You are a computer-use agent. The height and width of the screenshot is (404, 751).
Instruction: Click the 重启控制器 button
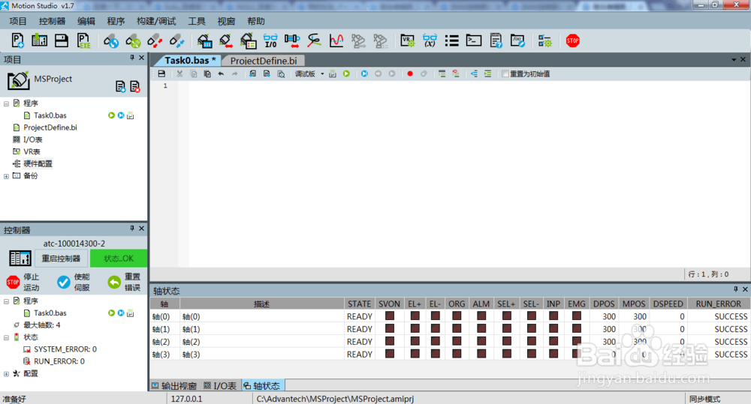[x=61, y=258]
